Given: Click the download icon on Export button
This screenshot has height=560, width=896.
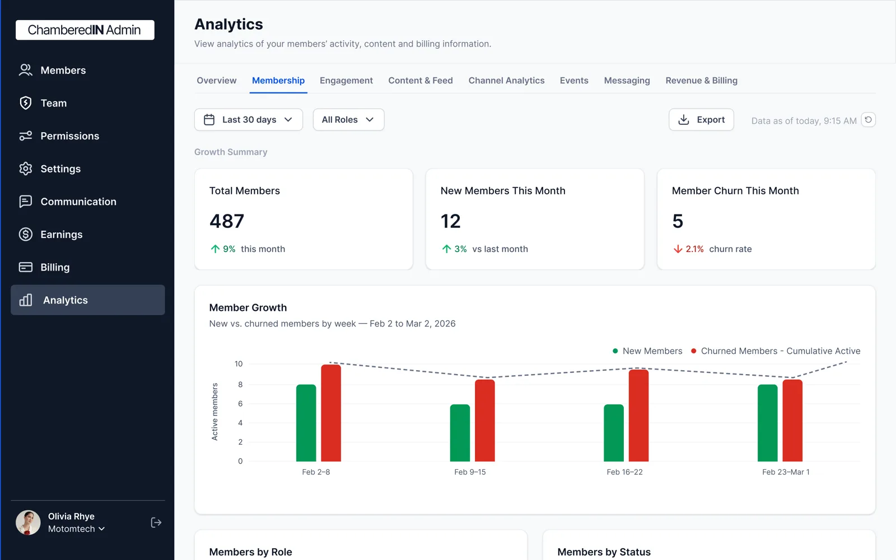Looking at the screenshot, I should click(684, 120).
